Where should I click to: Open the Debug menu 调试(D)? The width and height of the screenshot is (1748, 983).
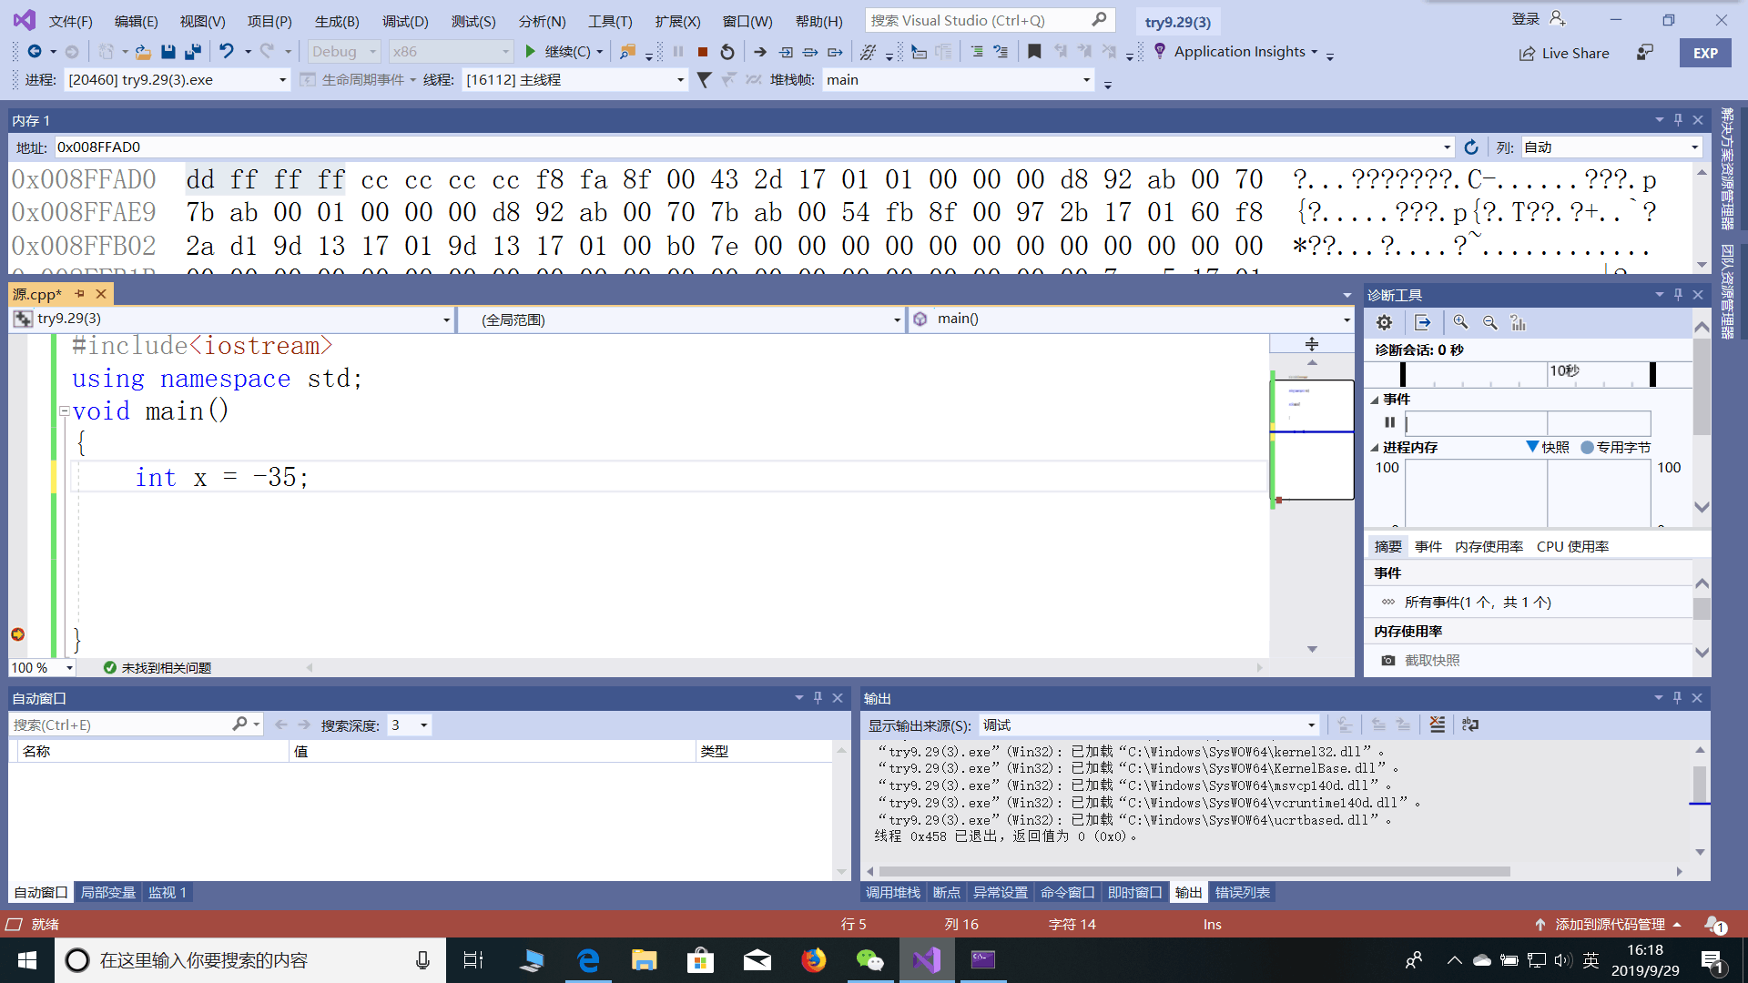point(405,21)
